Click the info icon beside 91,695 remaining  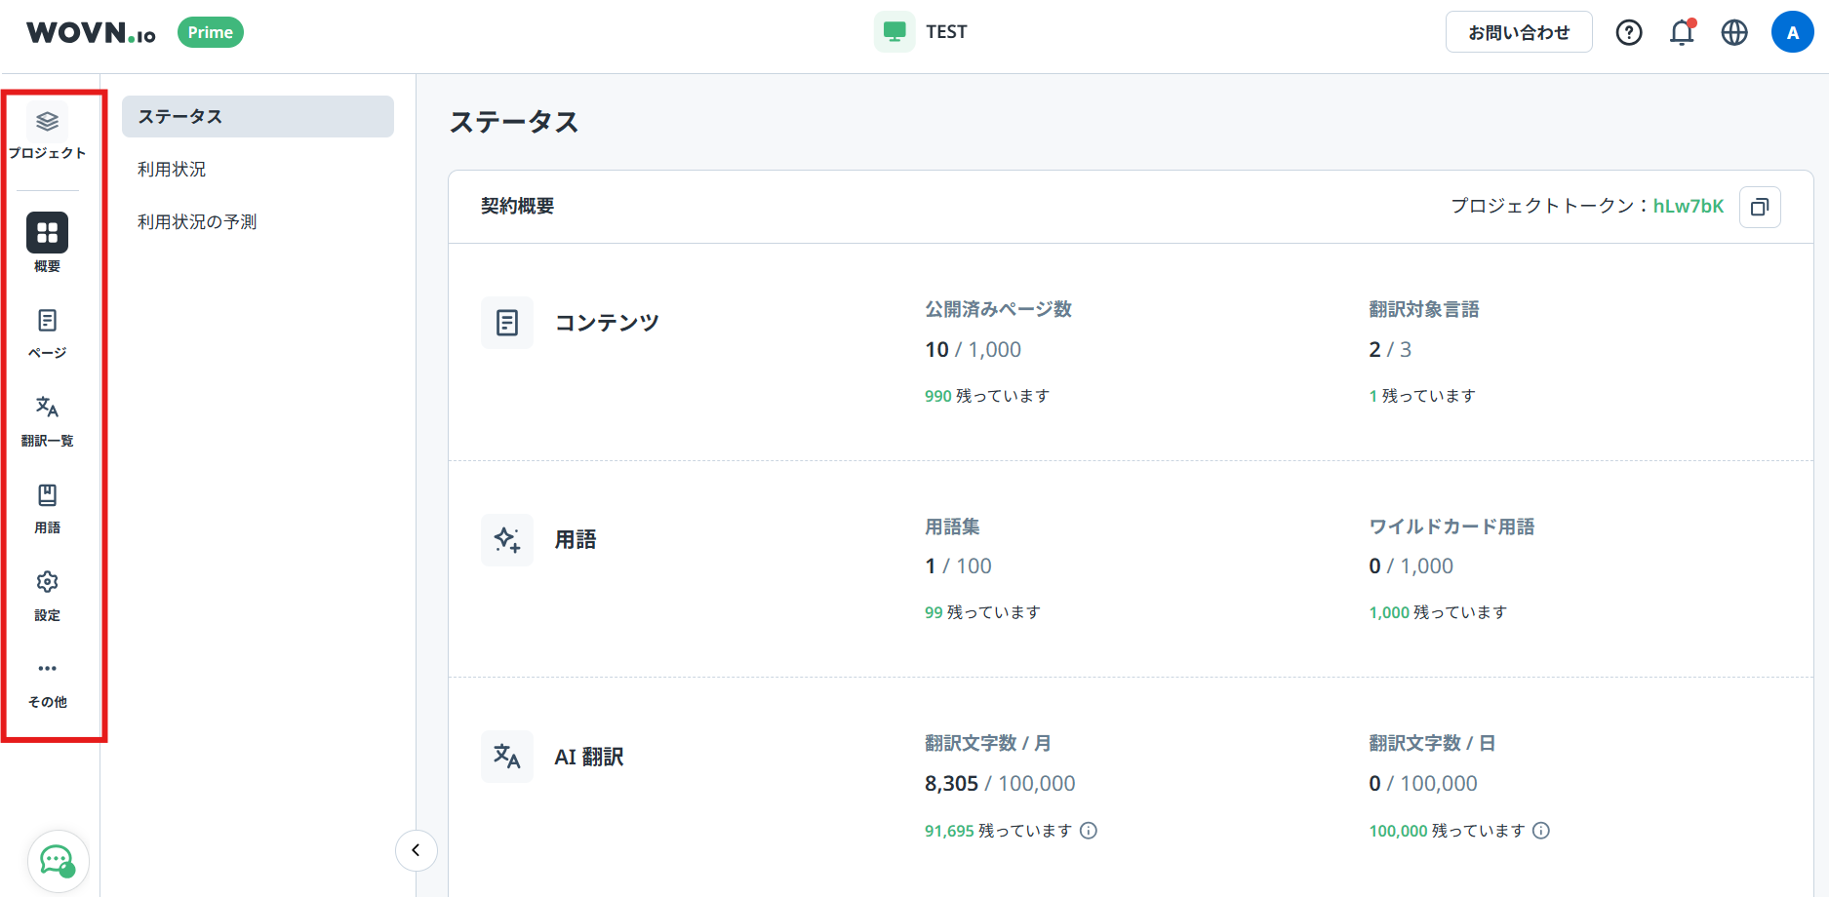point(1089,831)
